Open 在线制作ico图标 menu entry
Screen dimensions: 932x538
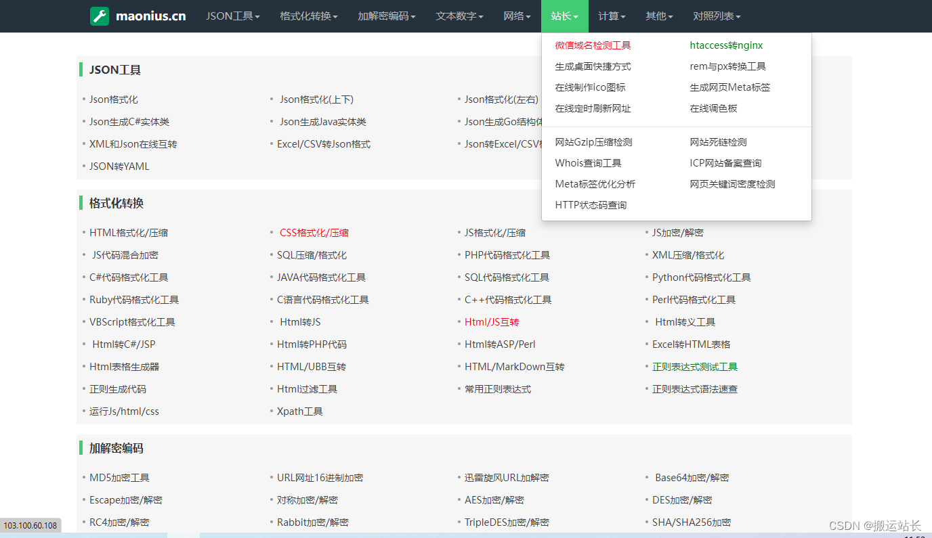(591, 87)
